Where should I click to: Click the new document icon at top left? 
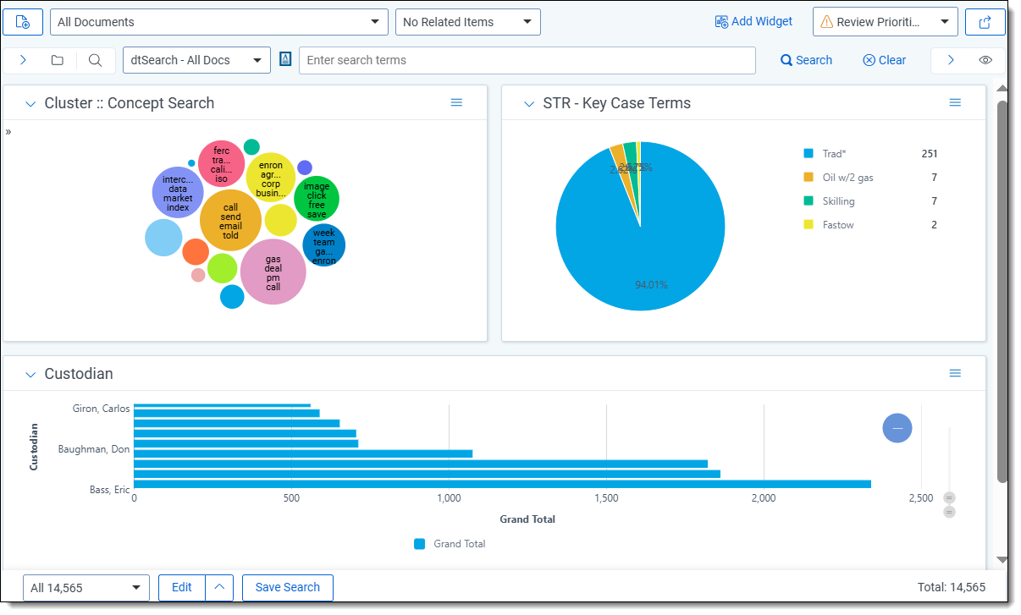[23, 22]
